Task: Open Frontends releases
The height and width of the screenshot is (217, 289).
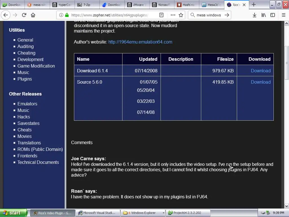Action: (x=27, y=156)
